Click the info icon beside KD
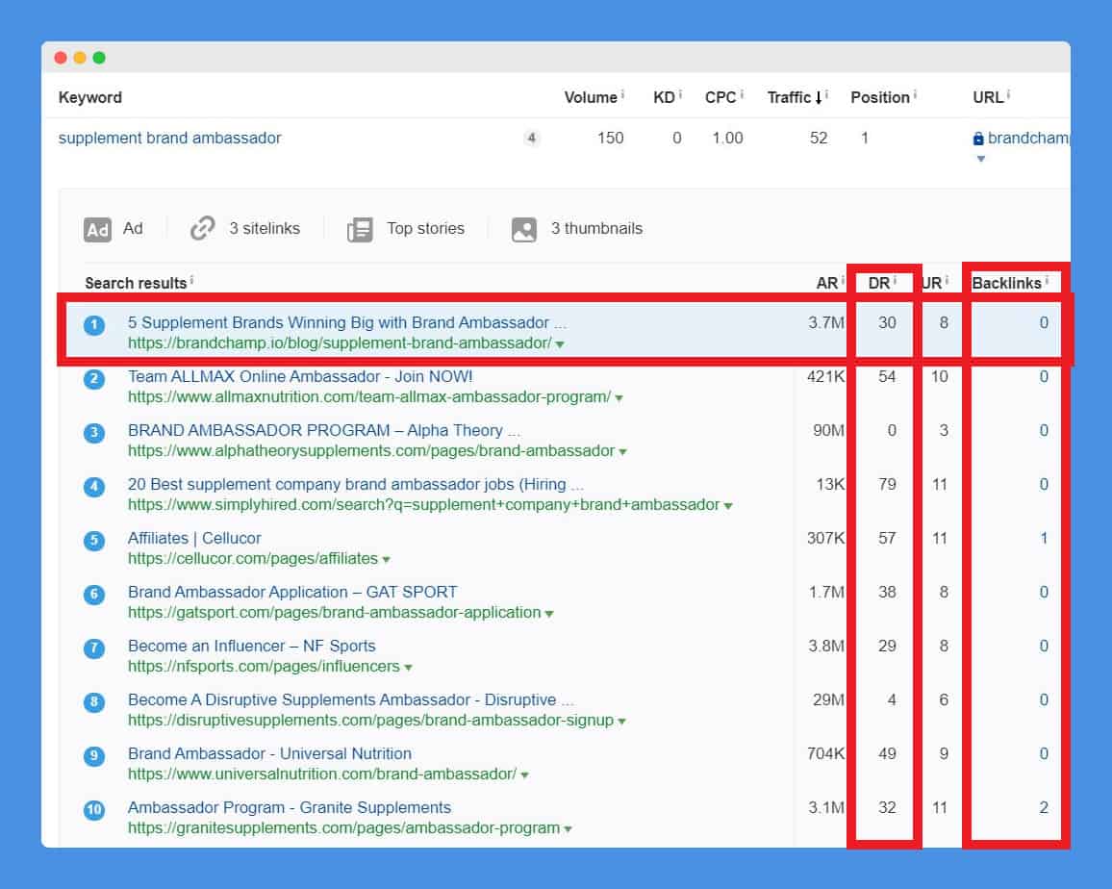Image resolution: width=1112 pixels, height=889 pixels. tap(679, 93)
